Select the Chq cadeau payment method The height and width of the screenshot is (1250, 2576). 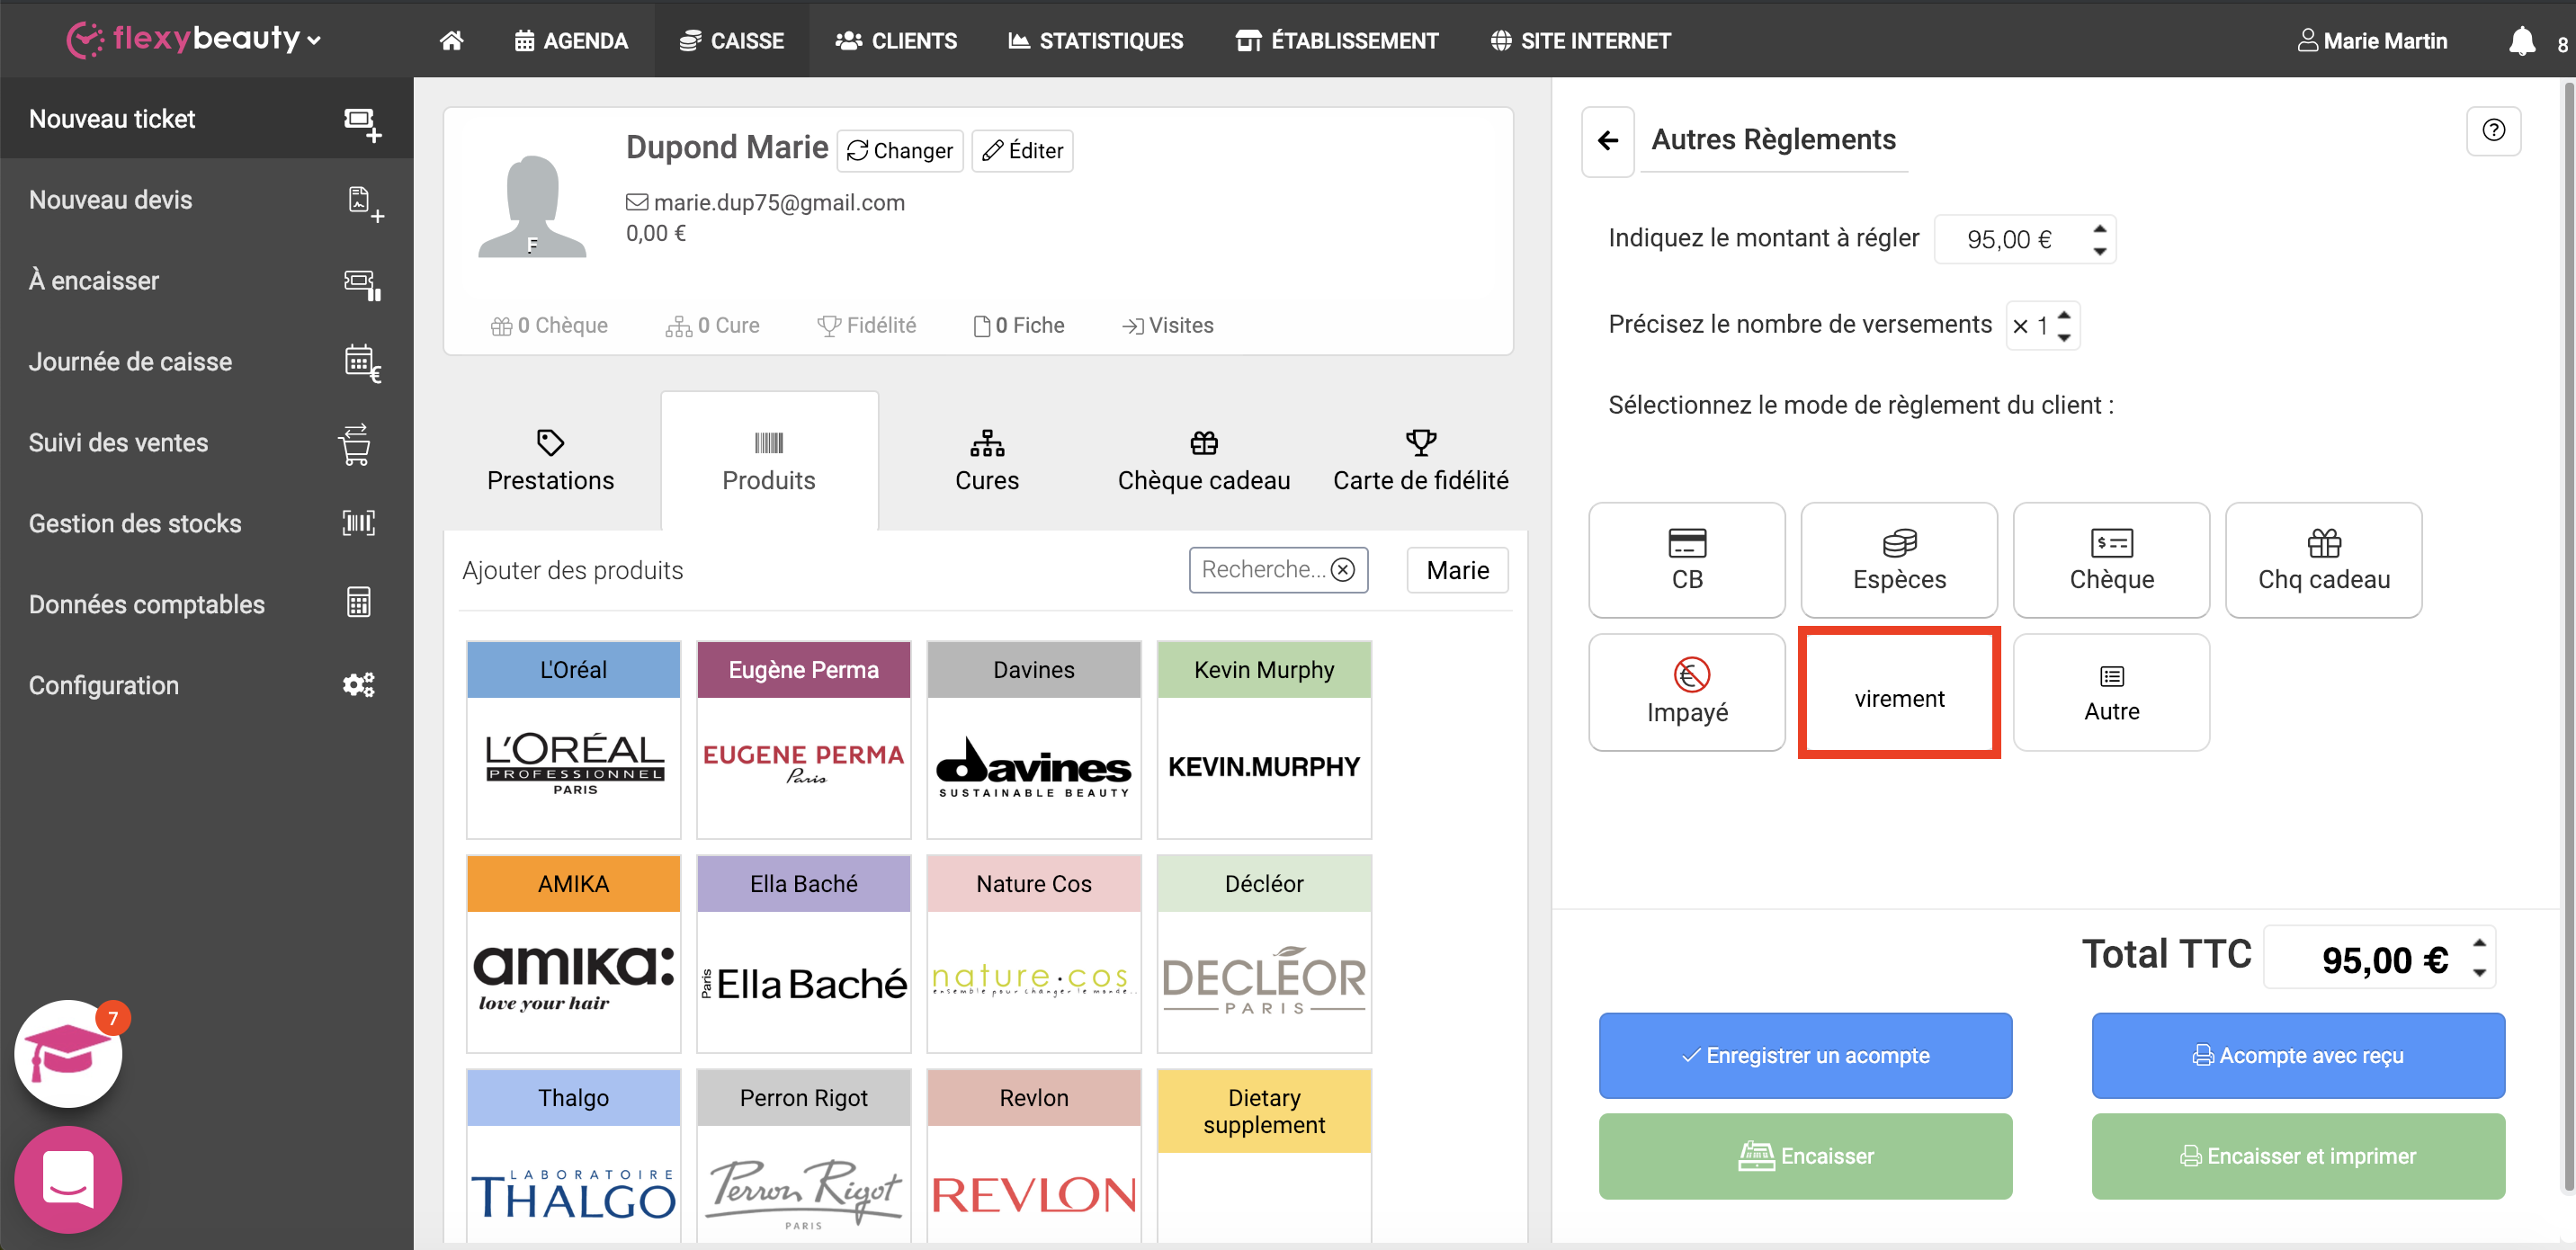coord(2322,560)
